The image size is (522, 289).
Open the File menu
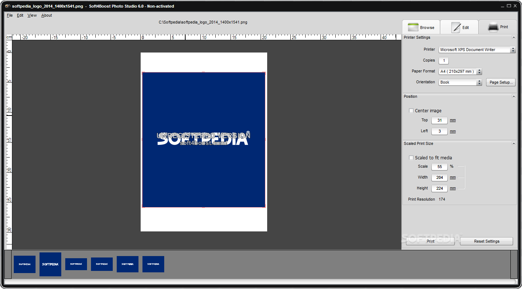[x=10, y=15]
